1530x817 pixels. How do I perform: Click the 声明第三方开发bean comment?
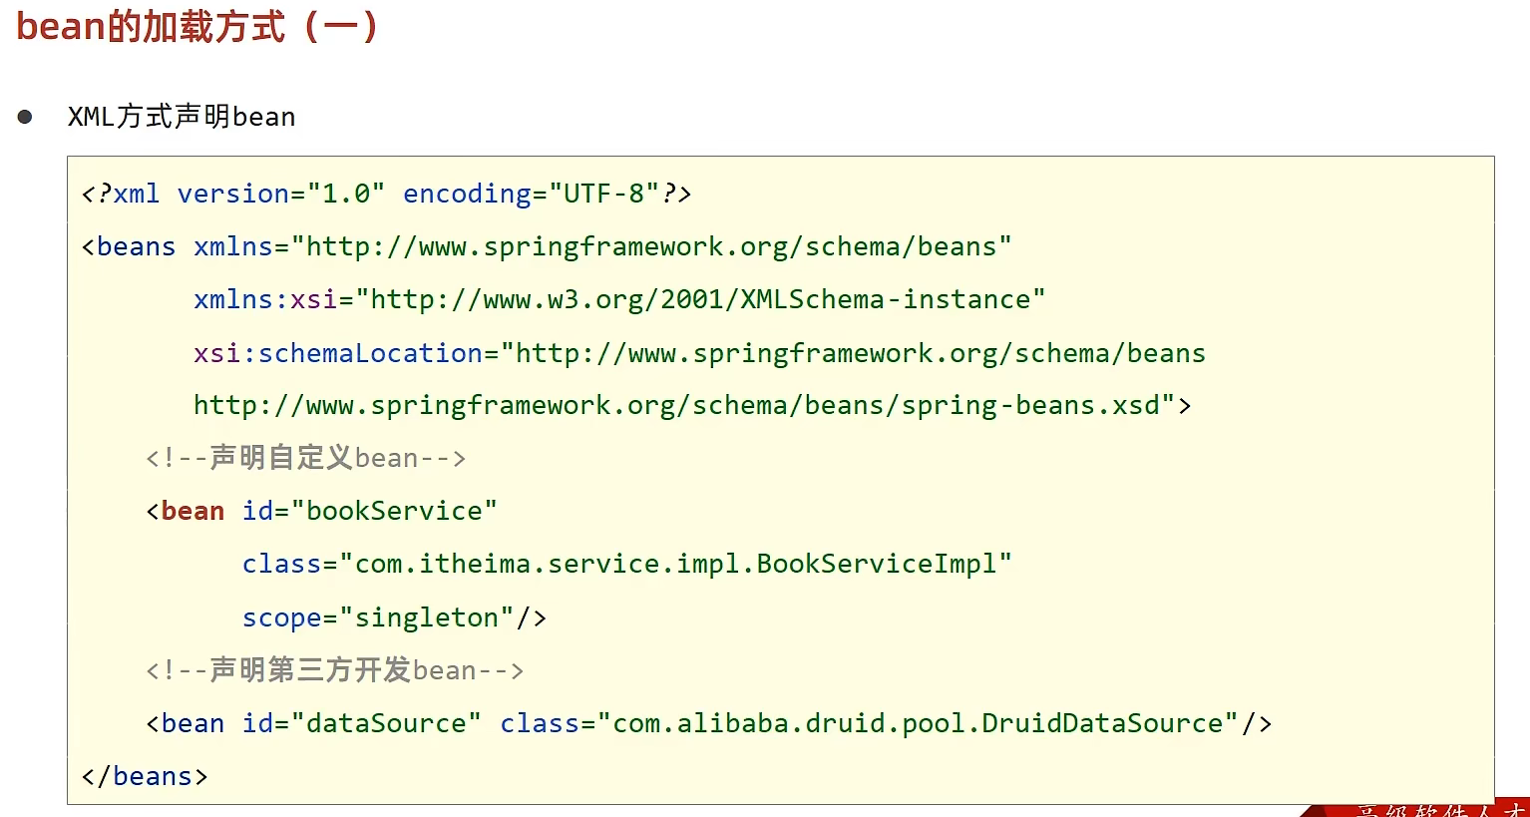[335, 670]
